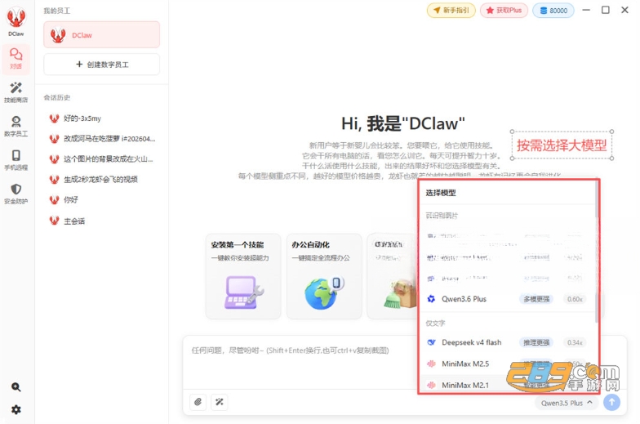This screenshot has height=424, width=640.
Task: Choose MiniMax M2.5 model
Action: (506, 364)
